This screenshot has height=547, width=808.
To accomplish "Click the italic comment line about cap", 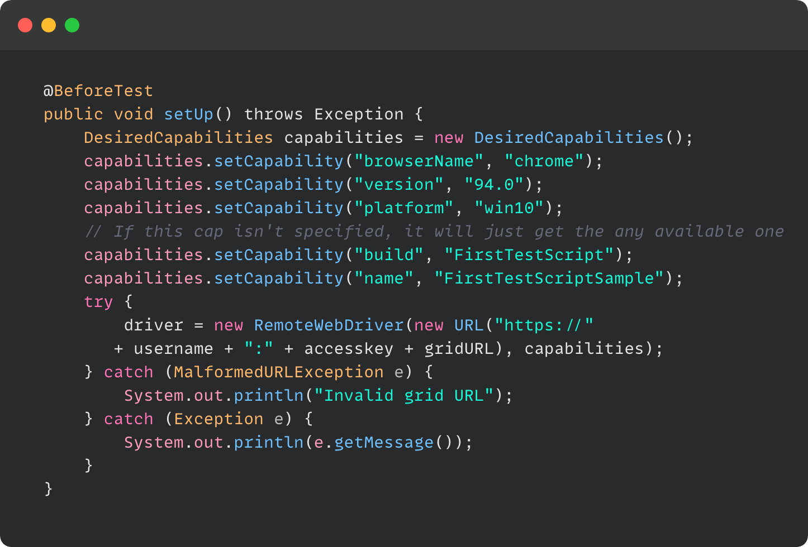I will (434, 231).
